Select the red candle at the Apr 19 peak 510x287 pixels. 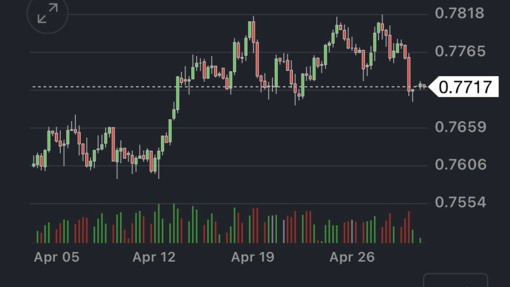pos(254,32)
